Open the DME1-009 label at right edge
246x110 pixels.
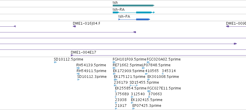(236, 23)
